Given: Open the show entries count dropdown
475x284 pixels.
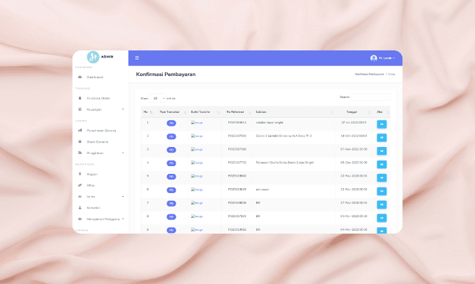Looking at the screenshot, I should [158, 98].
